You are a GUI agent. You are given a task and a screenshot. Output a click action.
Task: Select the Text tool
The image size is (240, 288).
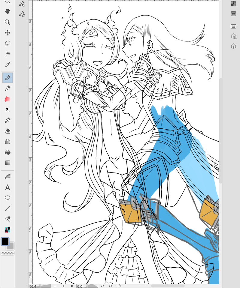[7, 187]
